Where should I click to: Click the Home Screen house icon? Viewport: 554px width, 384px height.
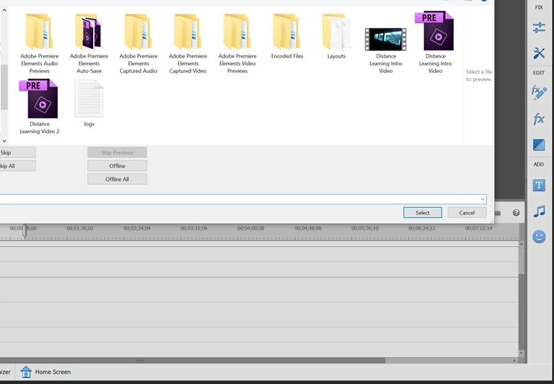26,372
